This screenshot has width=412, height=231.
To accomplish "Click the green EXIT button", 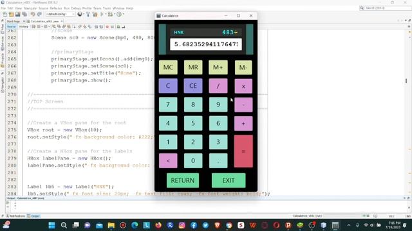I will pos(229,180).
